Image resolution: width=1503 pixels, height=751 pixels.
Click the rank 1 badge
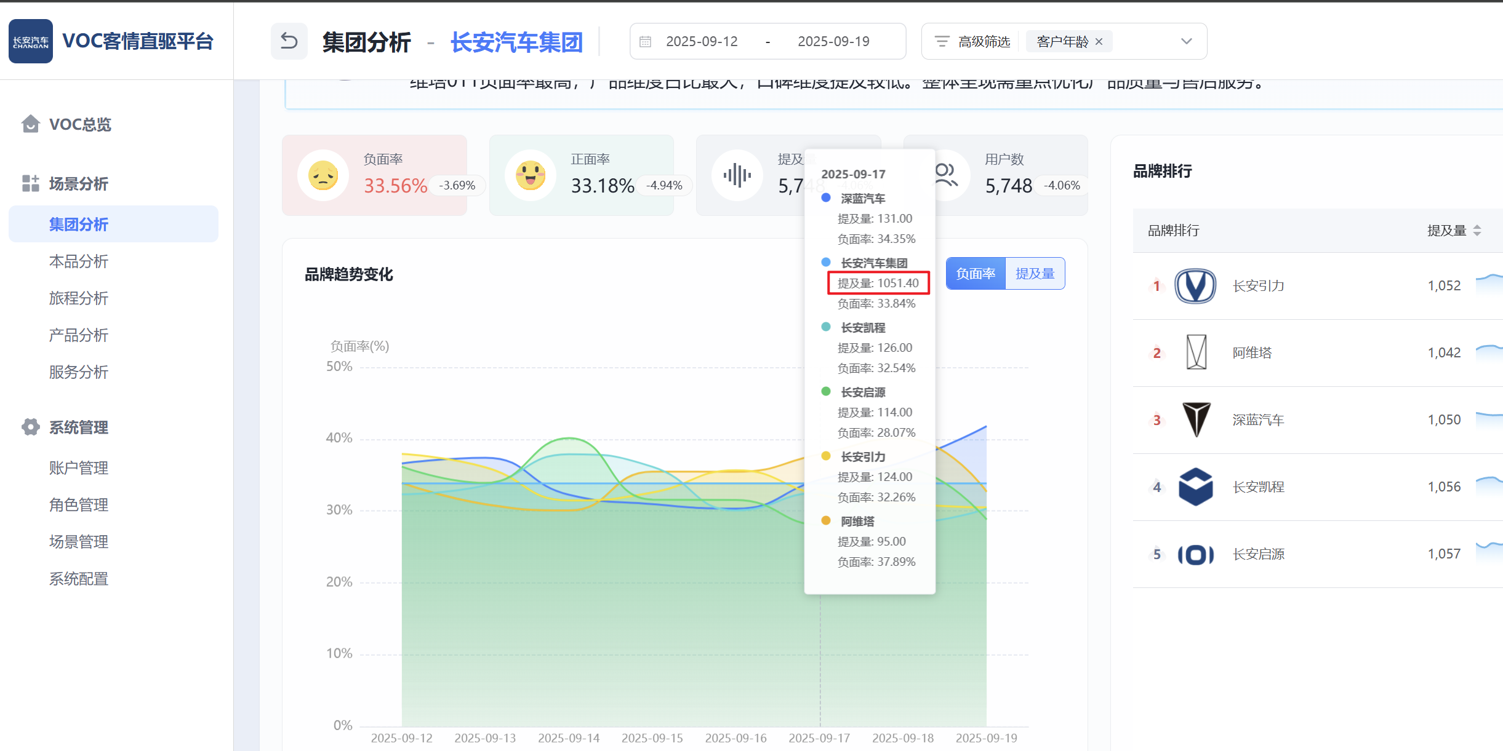tap(1156, 286)
